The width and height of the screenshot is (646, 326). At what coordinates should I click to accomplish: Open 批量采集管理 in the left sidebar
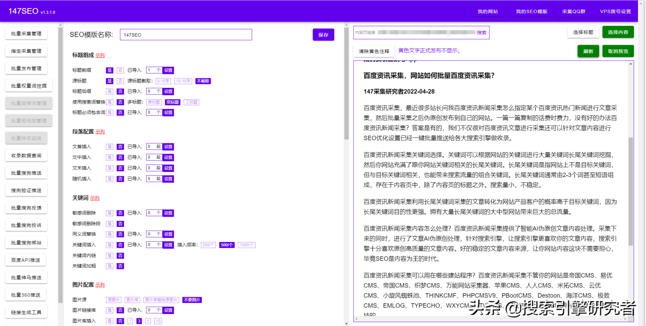[x=26, y=34]
